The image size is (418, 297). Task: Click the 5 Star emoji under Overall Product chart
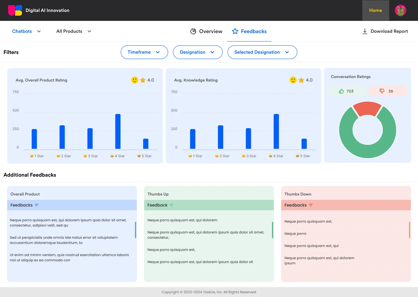[139, 156]
